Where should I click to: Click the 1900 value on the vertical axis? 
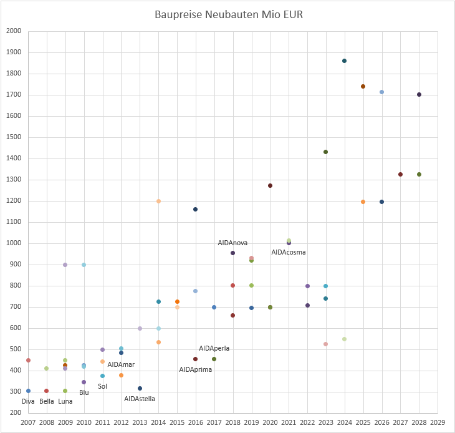14,52
